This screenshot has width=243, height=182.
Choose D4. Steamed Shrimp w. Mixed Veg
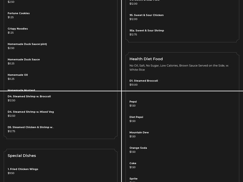click(31, 112)
